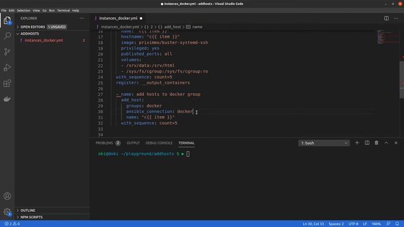
Task: Open the View menu
Action: click(36, 11)
